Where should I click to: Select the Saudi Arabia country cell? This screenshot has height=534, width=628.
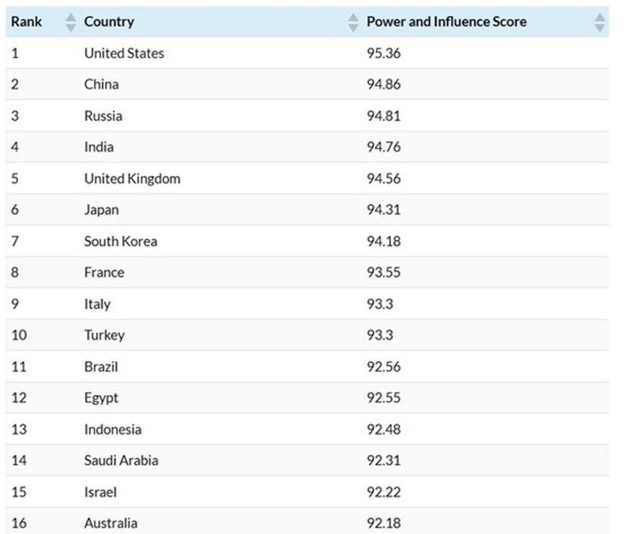(x=121, y=461)
